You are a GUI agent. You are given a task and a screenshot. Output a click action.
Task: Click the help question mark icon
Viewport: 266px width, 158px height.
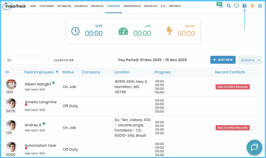(244, 6)
